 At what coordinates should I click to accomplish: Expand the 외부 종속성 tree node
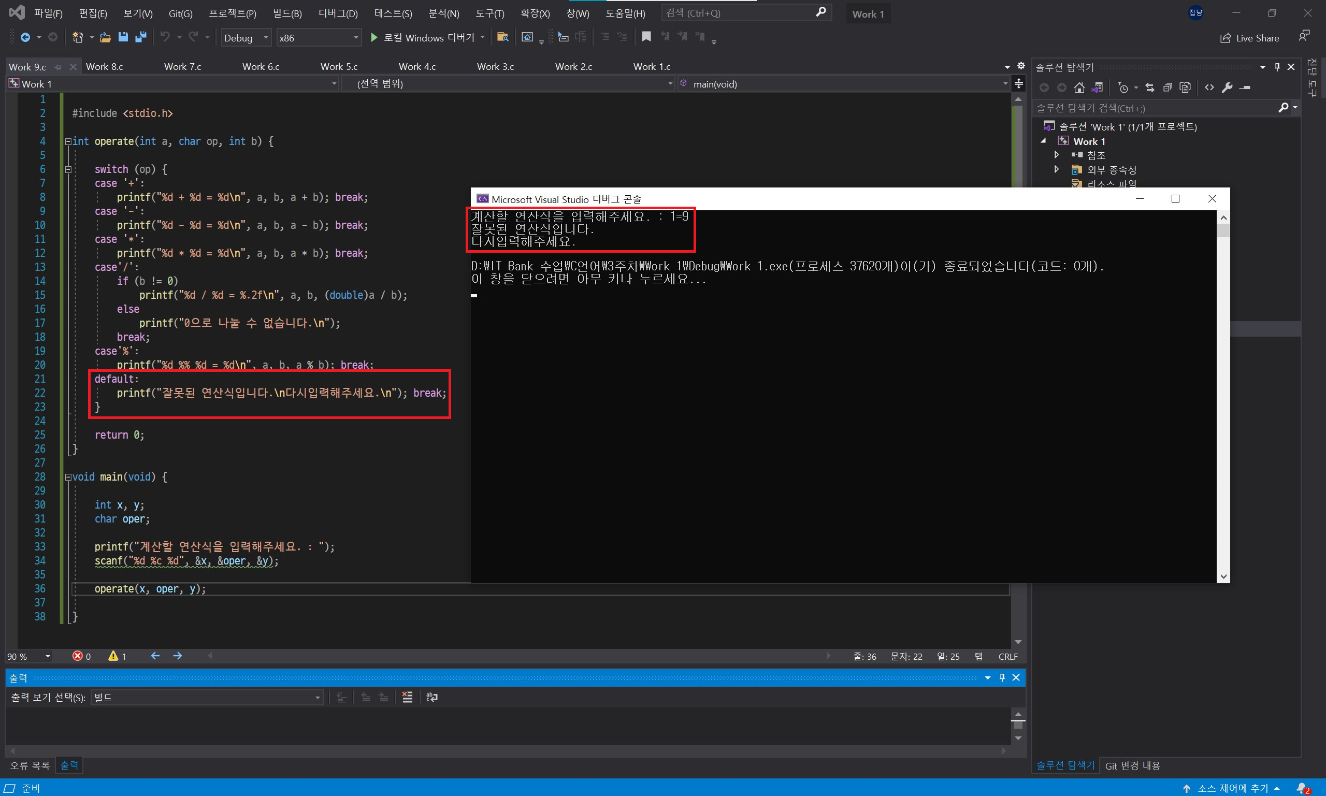click(1056, 169)
